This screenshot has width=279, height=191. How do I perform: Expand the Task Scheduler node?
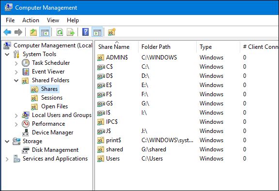(16, 63)
